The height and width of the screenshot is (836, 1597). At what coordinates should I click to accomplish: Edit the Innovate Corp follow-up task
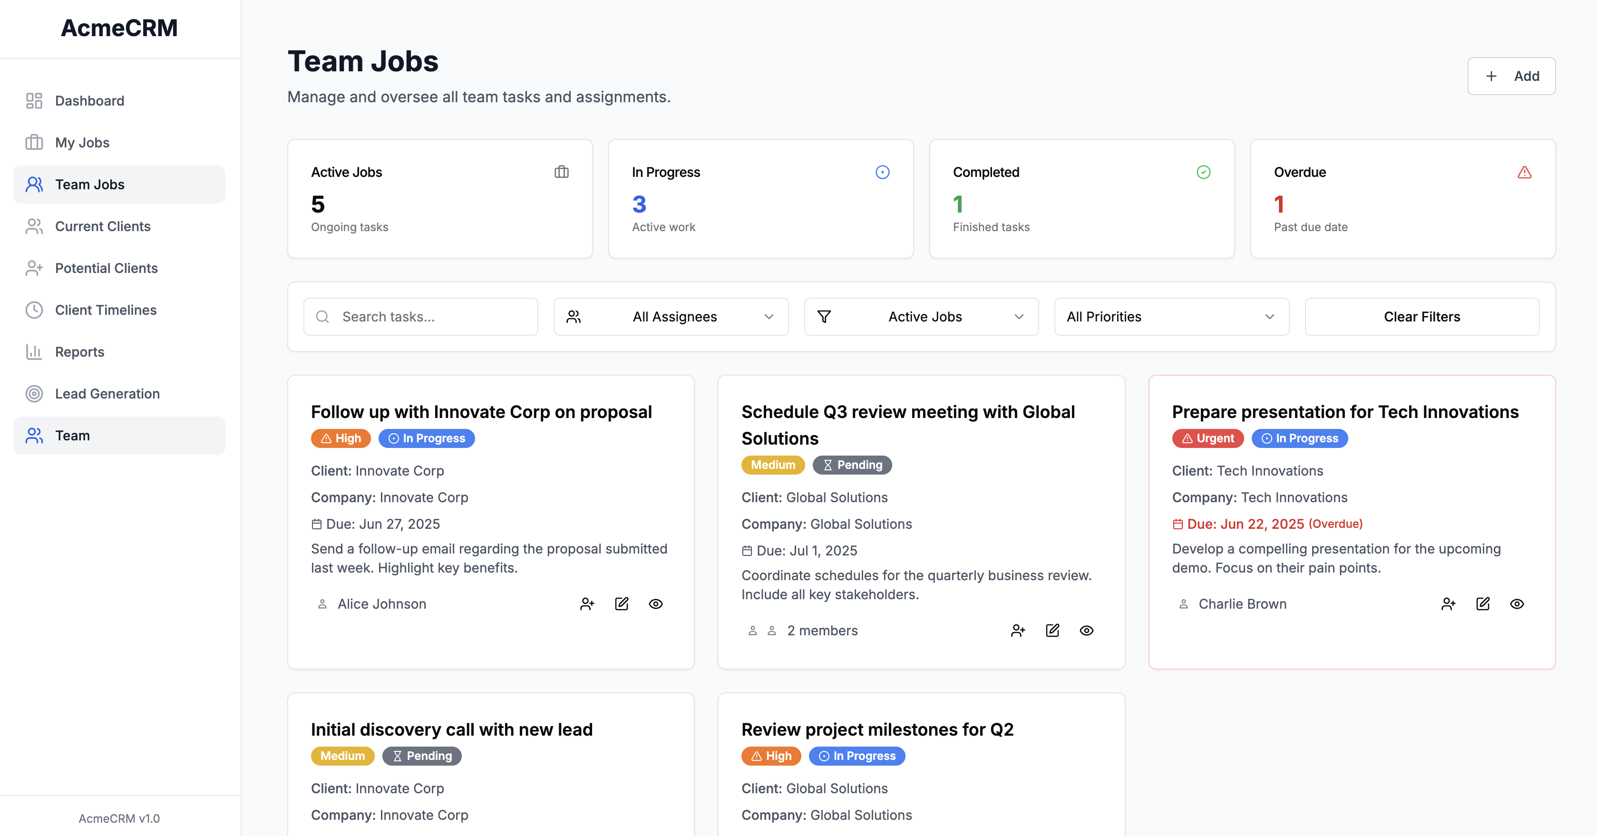pyautogui.click(x=621, y=603)
